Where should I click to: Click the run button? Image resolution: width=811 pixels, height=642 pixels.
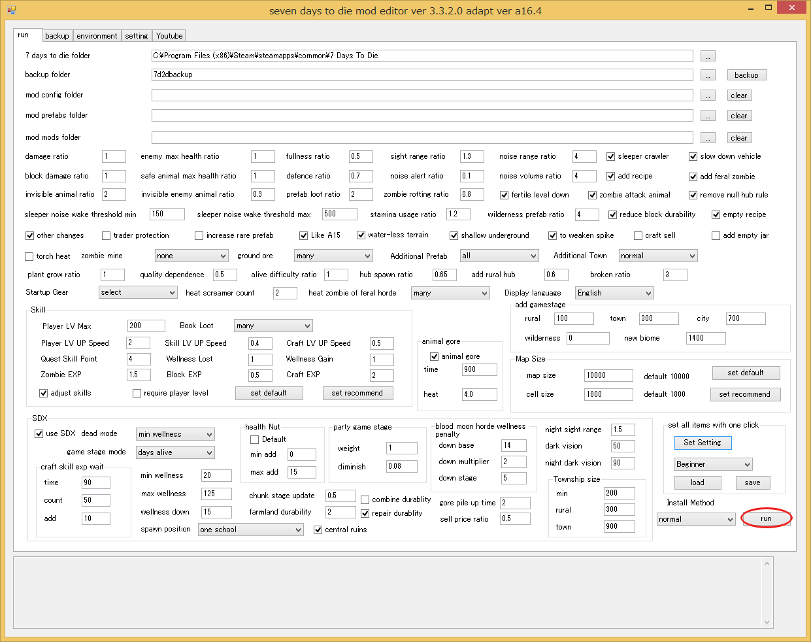(766, 518)
